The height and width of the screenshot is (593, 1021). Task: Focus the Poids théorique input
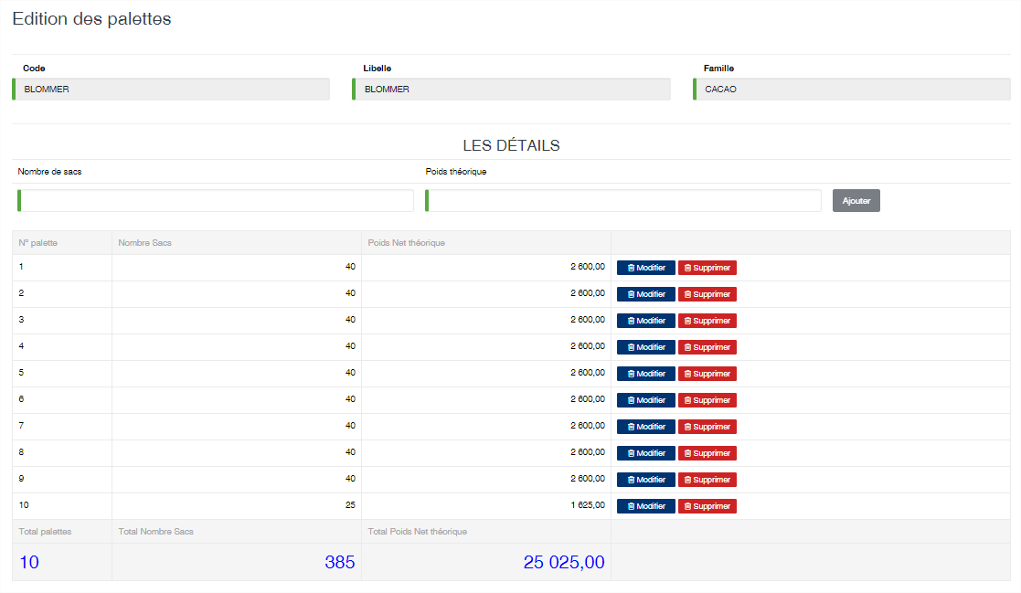coord(623,200)
